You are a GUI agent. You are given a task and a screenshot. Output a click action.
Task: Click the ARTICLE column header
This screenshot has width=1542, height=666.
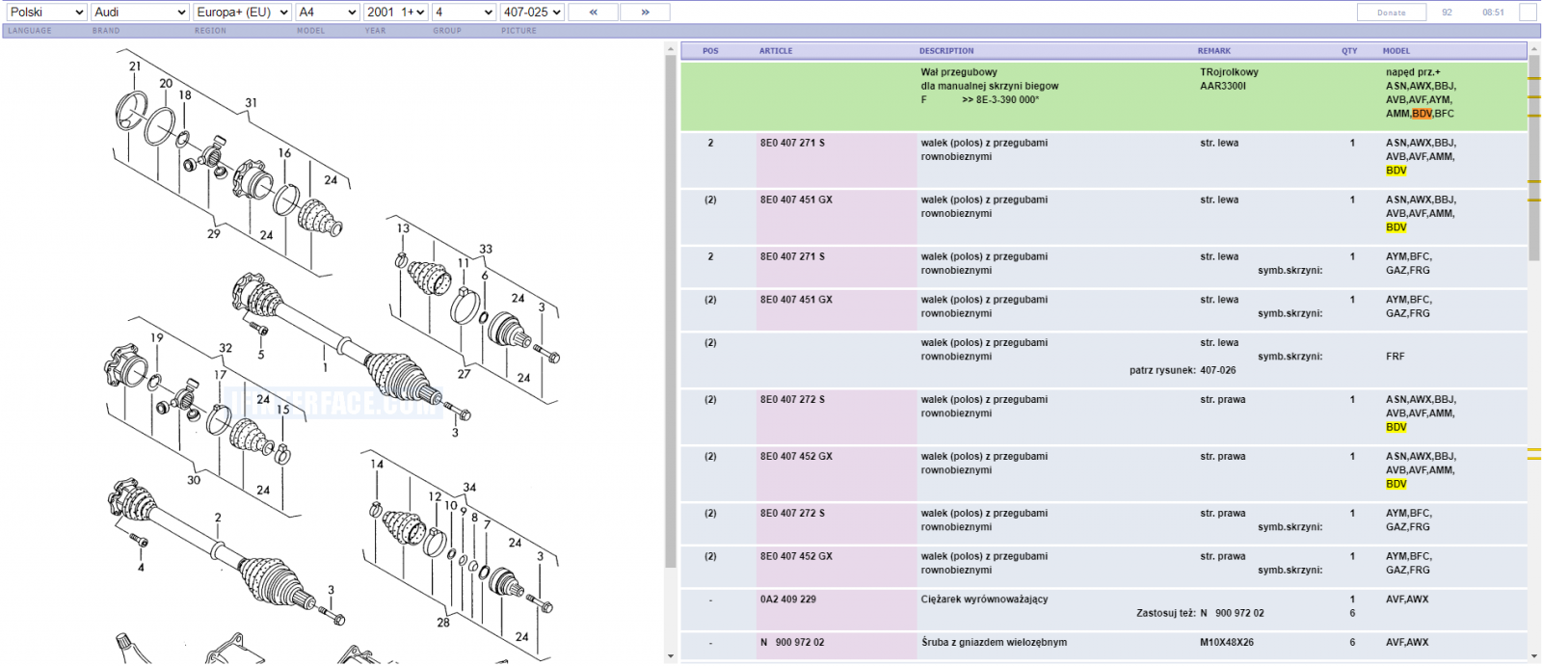[x=776, y=51]
